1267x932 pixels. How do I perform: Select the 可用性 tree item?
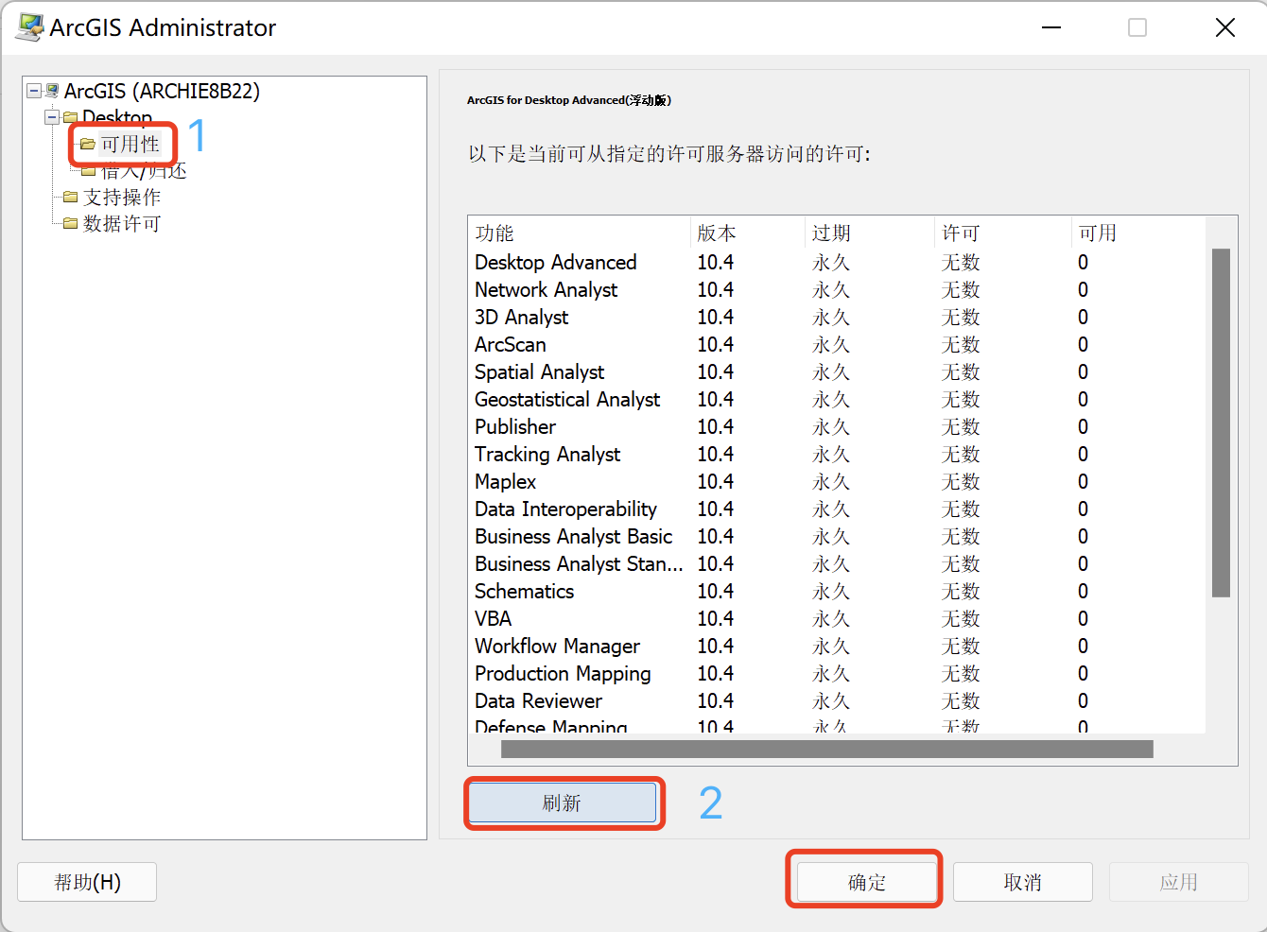pyautogui.click(x=130, y=144)
